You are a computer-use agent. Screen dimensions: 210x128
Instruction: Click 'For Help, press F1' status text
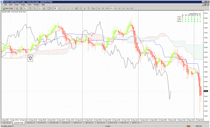click(x=7, y=126)
